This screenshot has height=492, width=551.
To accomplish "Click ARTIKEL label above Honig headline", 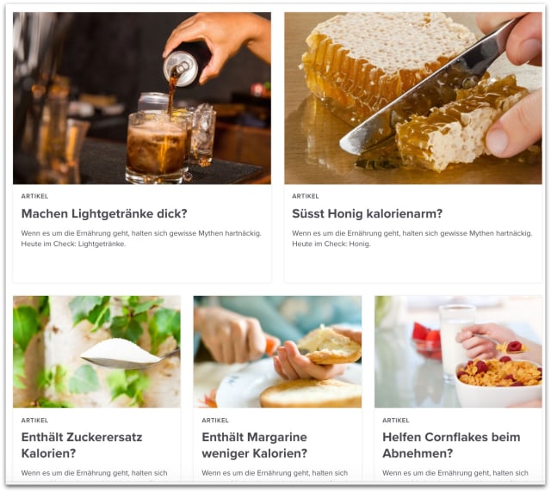I will pyautogui.click(x=306, y=196).
